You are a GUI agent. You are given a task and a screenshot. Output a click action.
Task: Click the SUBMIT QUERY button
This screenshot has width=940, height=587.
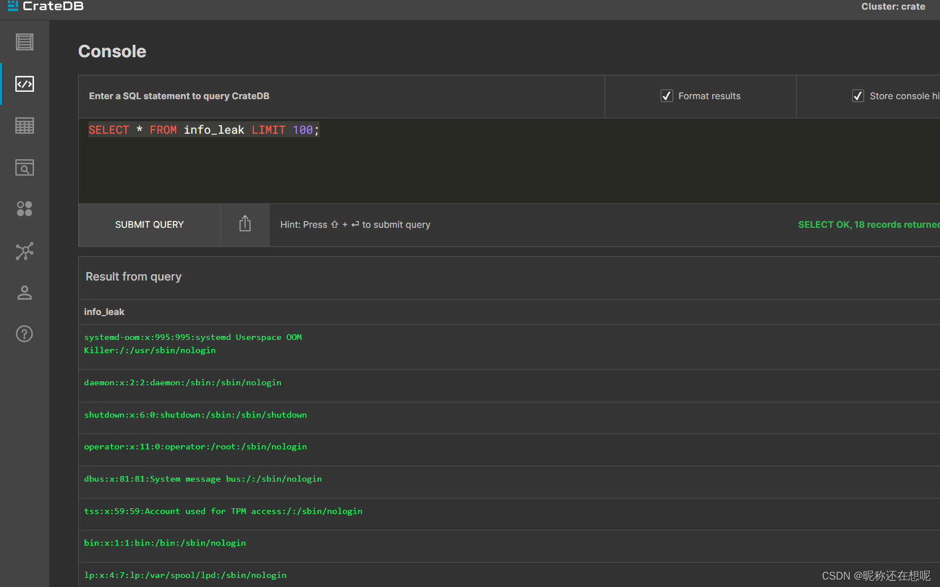coord(150,225)
